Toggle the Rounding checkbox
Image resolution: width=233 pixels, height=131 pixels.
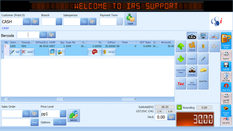(179, 107)
